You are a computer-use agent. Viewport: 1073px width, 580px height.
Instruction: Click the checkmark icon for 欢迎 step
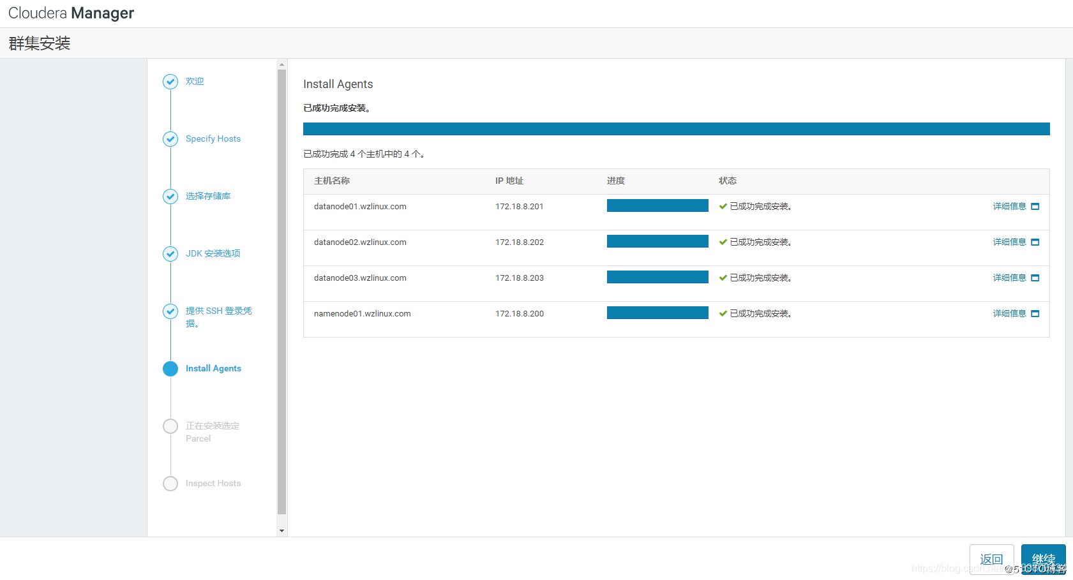pos(170,82)
